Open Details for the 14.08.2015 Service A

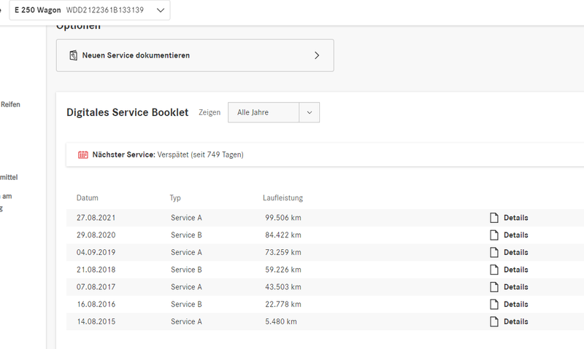tap(516, 321)
